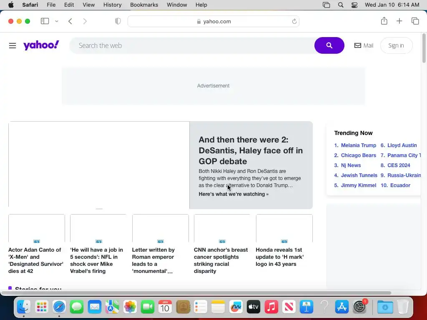Viewport: 427px width, 320px height.
Task: Go back to previous page
Action: 70,21
